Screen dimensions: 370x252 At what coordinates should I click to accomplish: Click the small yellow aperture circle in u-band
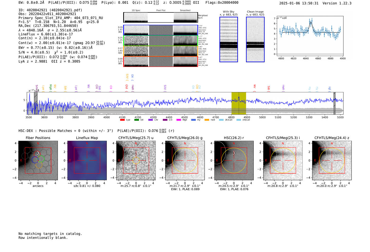tap(136, 160)
